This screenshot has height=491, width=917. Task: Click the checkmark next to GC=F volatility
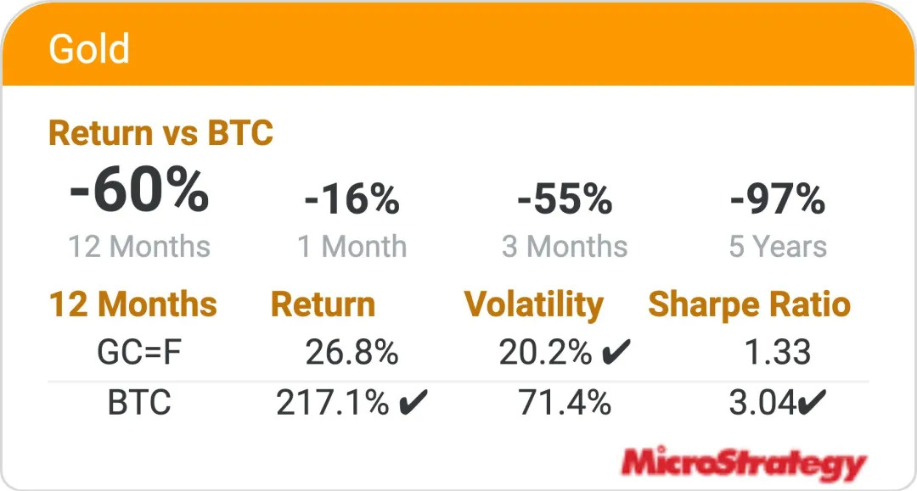[616, 353]
